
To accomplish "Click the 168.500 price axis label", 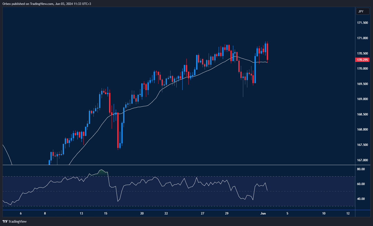I will 363,114.
